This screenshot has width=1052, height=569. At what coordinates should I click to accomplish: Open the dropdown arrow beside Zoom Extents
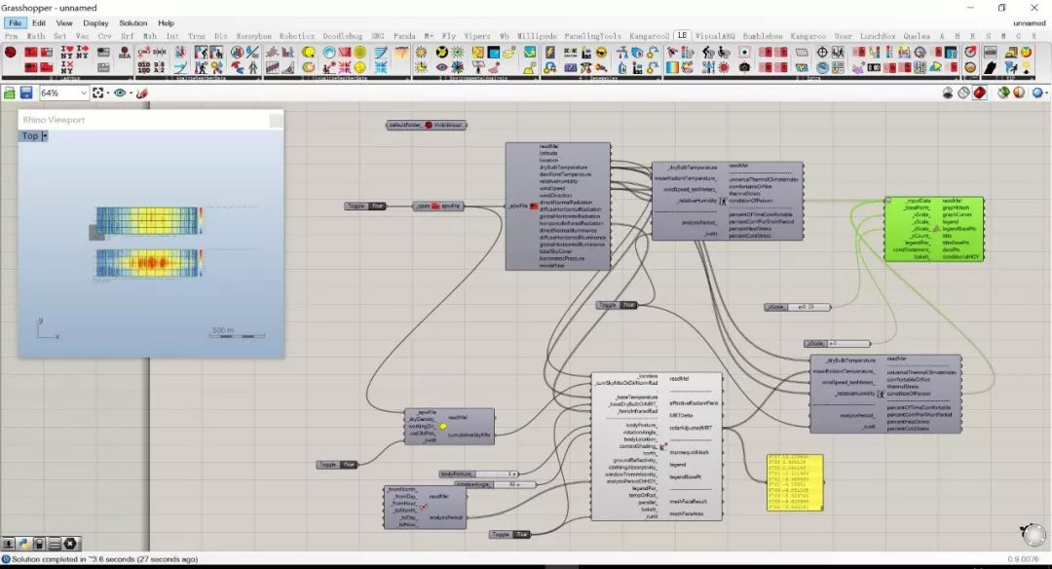pyautogui.click(x=109, y=93)
